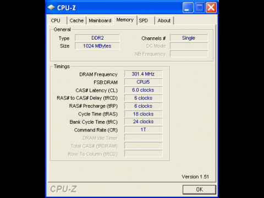
Task: Minimize the CPU-Z window
Action: point(188,8)
